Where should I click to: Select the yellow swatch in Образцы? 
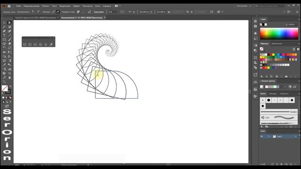click(273, 55)
